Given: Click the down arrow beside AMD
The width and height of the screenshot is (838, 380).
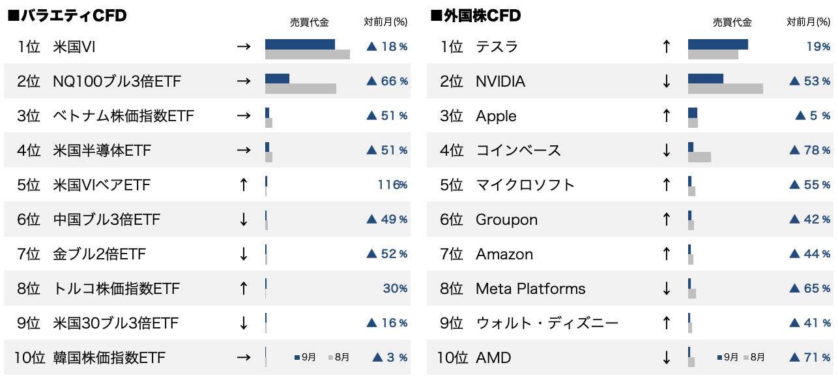Looking at the screenshot, I should (666, 358).
